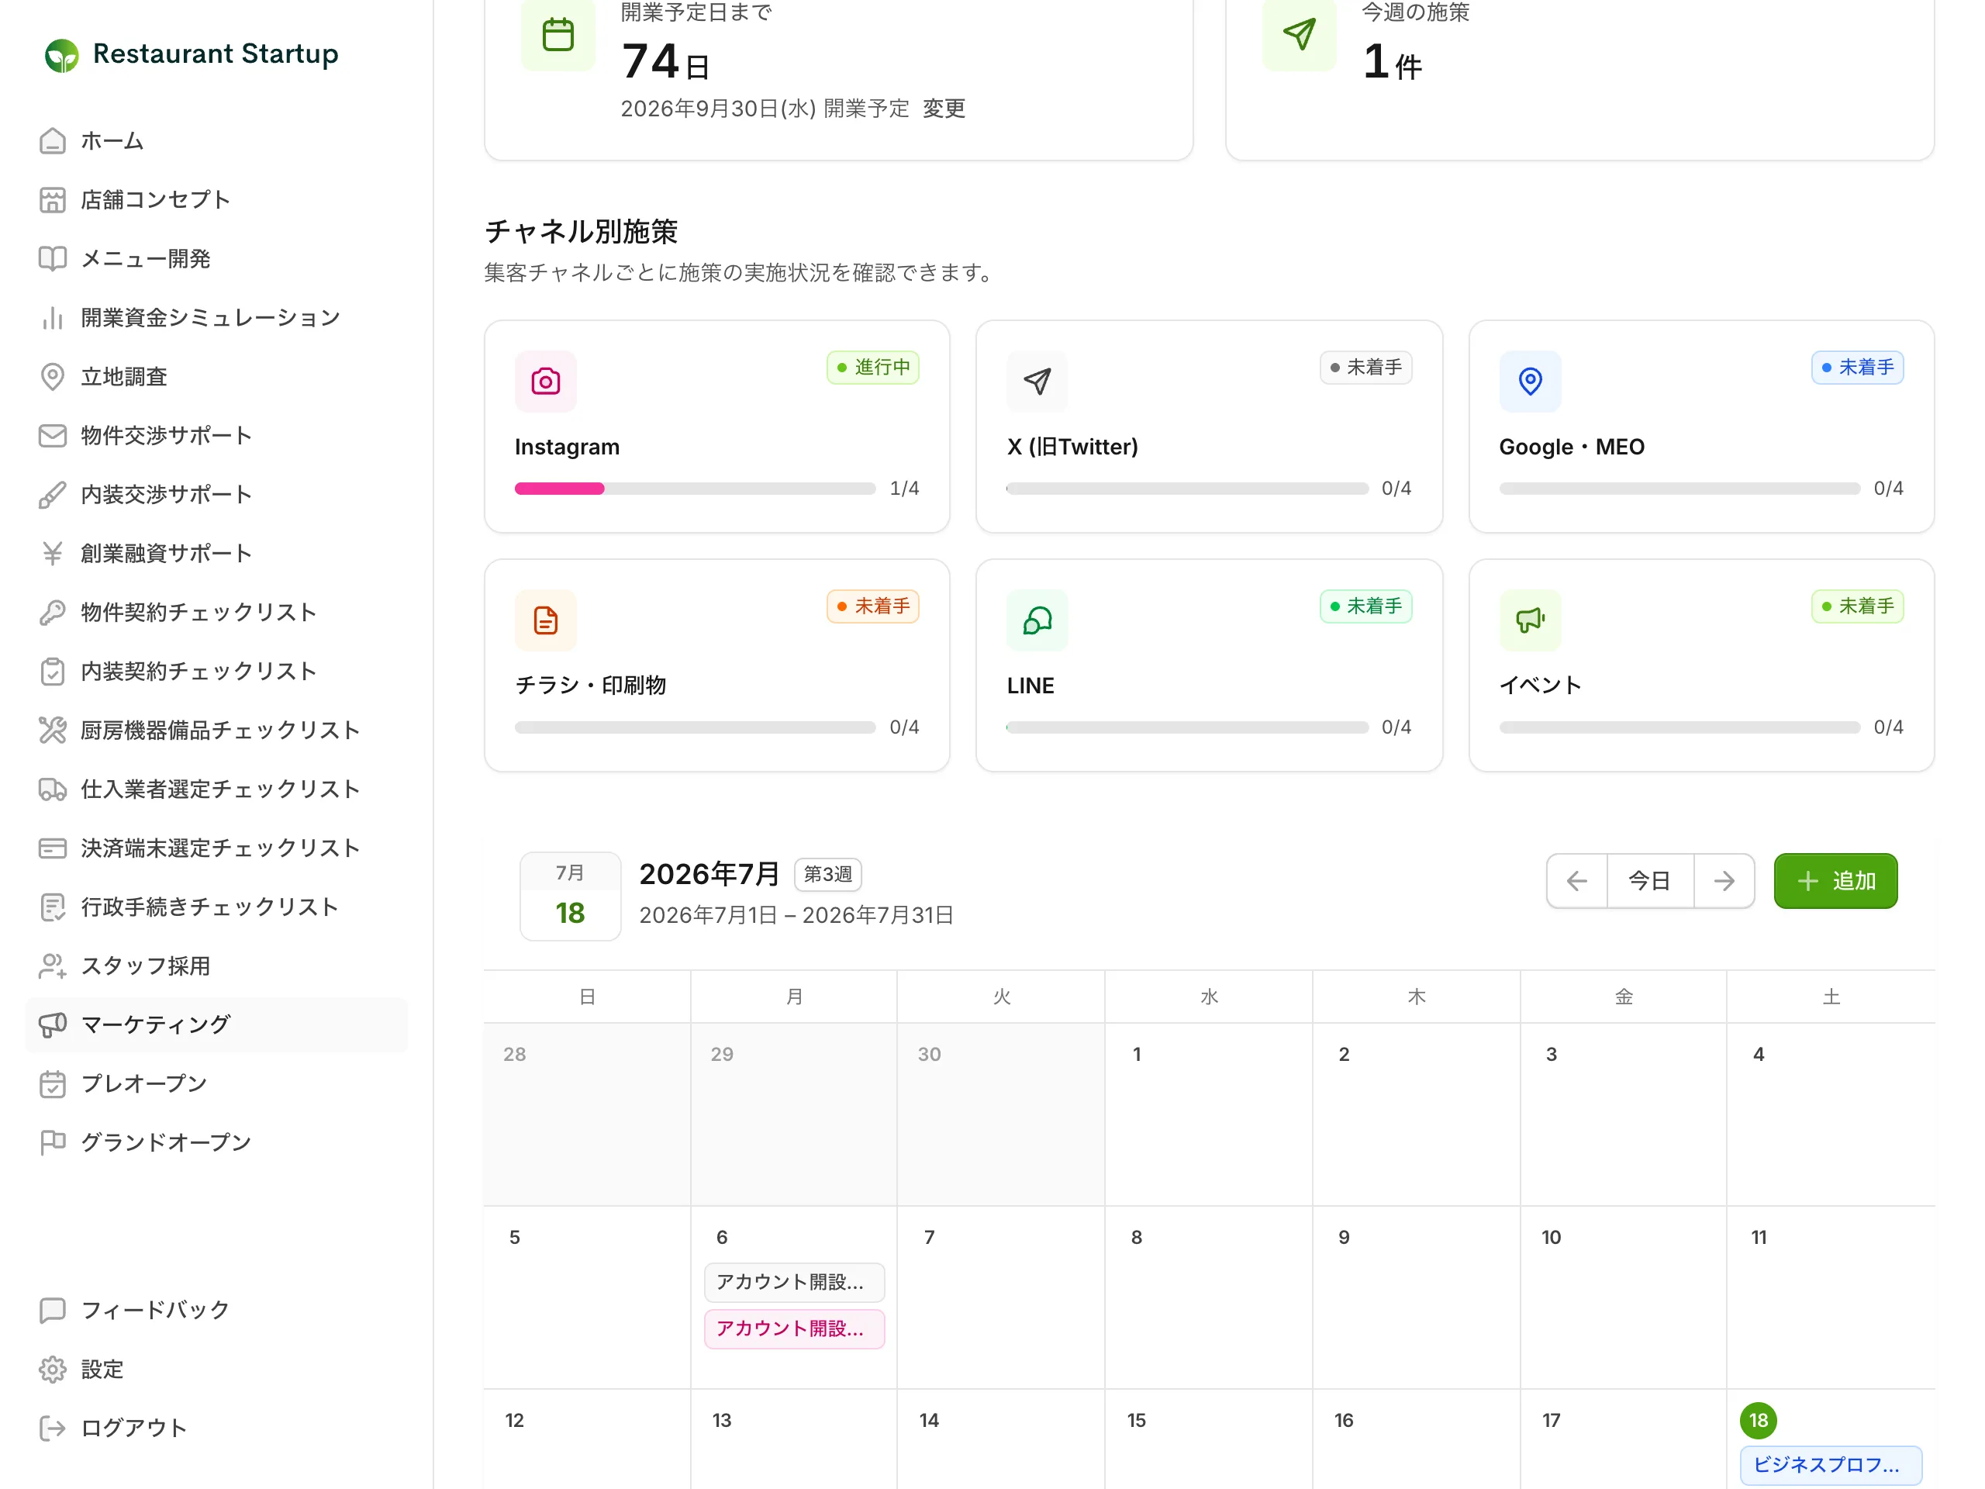Click the calendar-check icon beside プレオープン
The width and height of the screenshot is (1985, 1489).
(x=53, y=1083)
